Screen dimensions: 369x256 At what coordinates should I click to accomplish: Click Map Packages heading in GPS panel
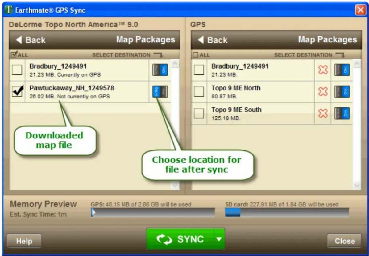pos(328,40)
